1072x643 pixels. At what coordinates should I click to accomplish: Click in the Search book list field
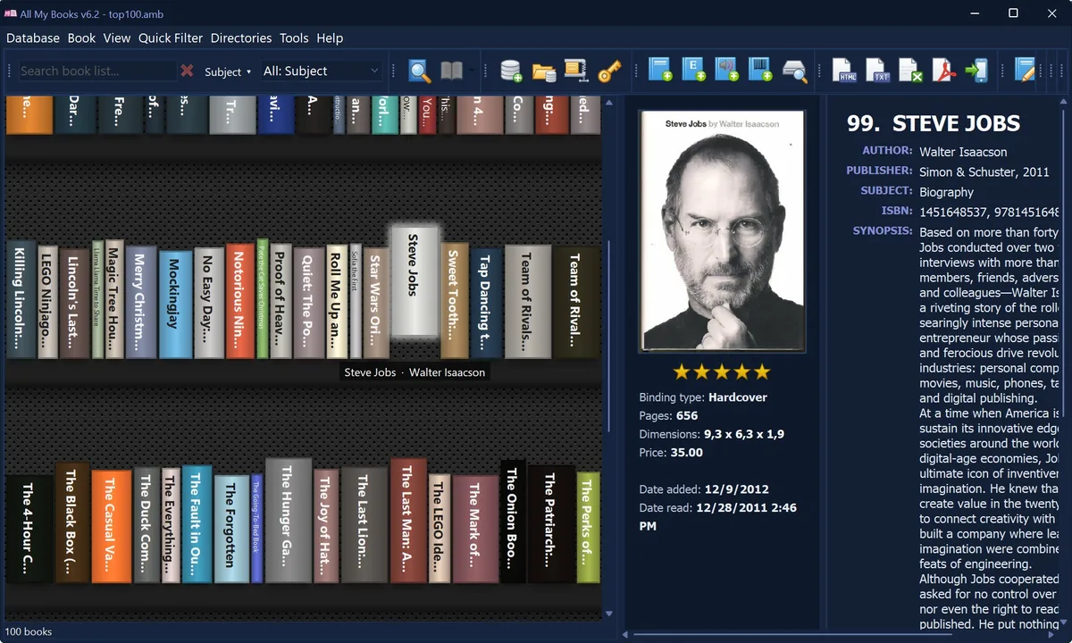[x=97, y=71]
